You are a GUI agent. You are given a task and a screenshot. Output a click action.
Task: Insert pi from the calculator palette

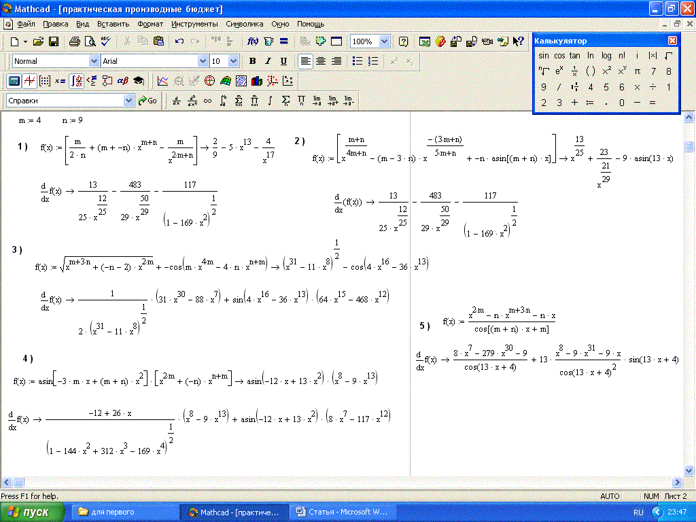point(637,71)
